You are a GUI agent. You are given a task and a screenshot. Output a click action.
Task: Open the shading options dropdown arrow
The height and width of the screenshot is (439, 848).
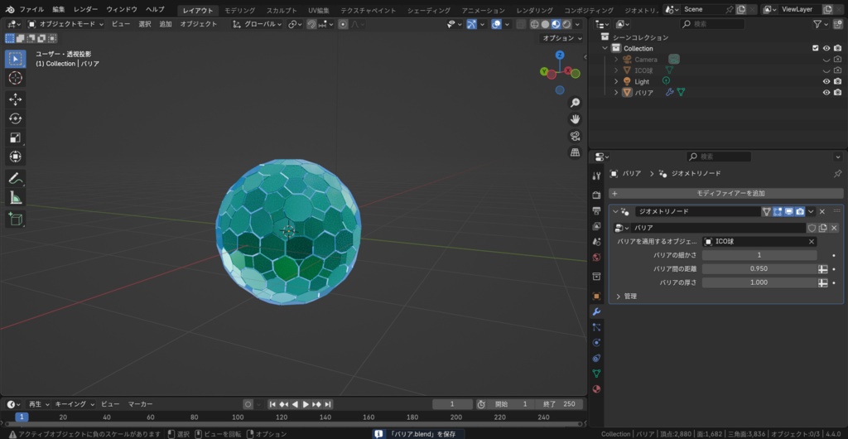pyautogui.click(x=578, y=24)
